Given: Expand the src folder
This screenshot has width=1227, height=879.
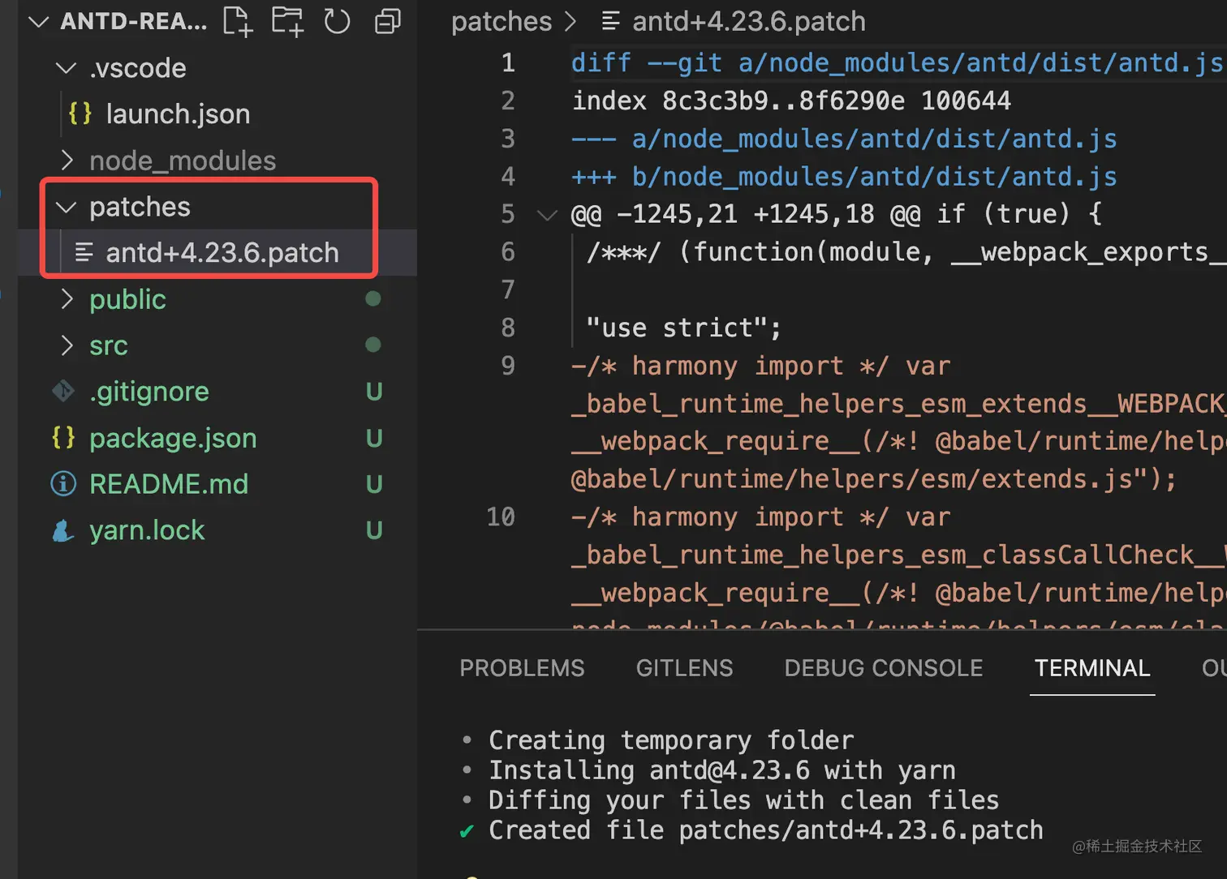Looking at the screenshot, I should (67, 345).
